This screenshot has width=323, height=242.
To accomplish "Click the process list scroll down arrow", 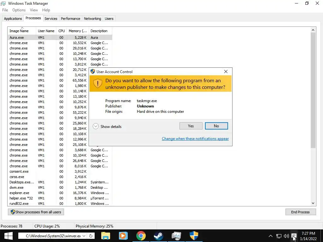I will point(313,203).
